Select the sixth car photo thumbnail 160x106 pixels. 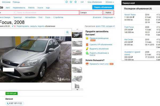pos(77,78)
